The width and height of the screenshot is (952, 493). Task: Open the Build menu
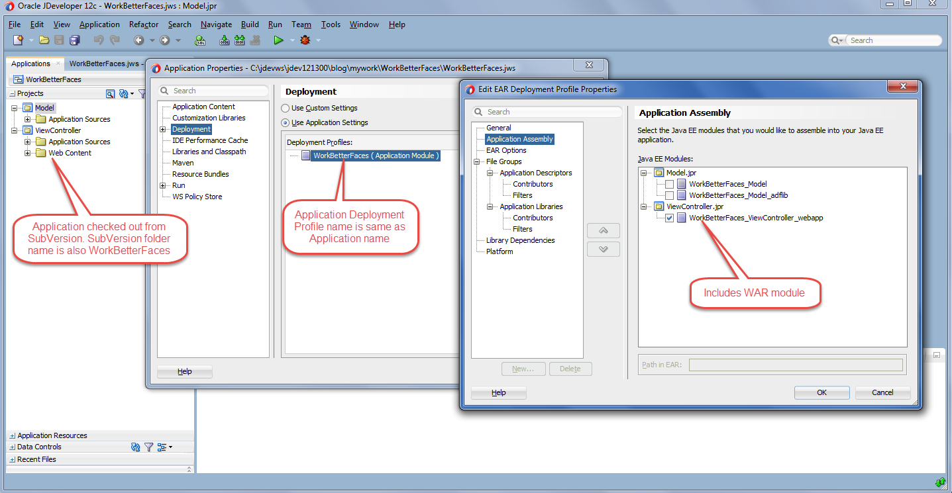pyautogui.click(x=250, y=24)
